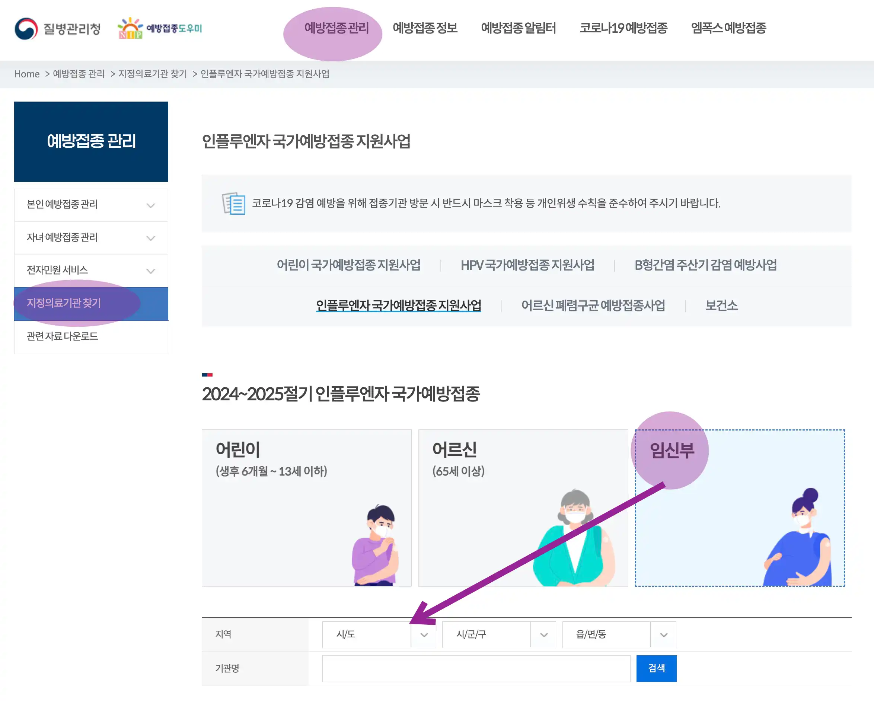Viewport: 874px width, 701px height.
Task: Select the 코로나19 예방접종 menu item
Action: pyautogui.click(x=623, y=28)
